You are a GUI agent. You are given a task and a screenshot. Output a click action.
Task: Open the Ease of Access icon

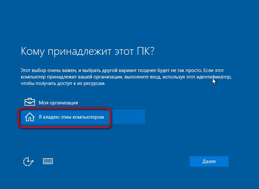pyautogui.click(x=28, y=161)
